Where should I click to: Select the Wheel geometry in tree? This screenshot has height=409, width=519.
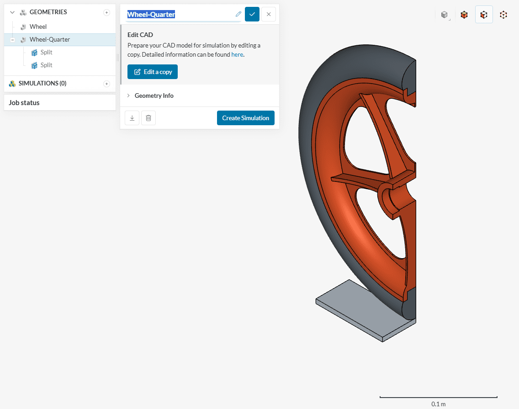pyautogui.click(x=38, y=27)
